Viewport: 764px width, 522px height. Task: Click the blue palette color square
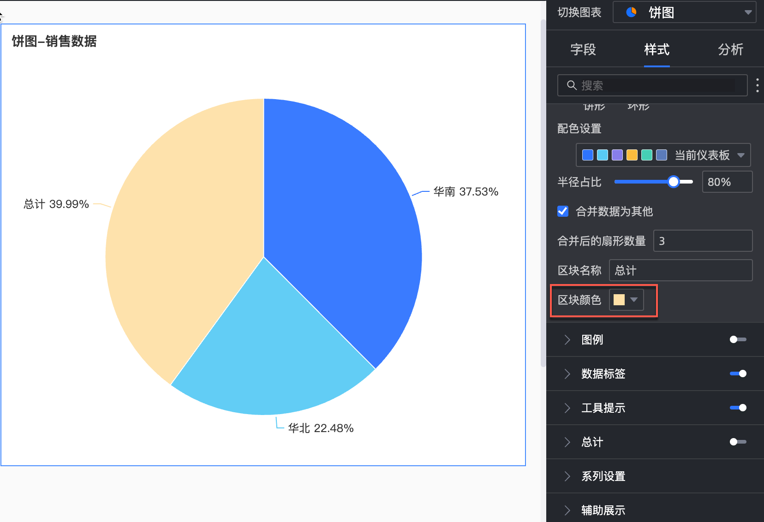click(588, 155)
